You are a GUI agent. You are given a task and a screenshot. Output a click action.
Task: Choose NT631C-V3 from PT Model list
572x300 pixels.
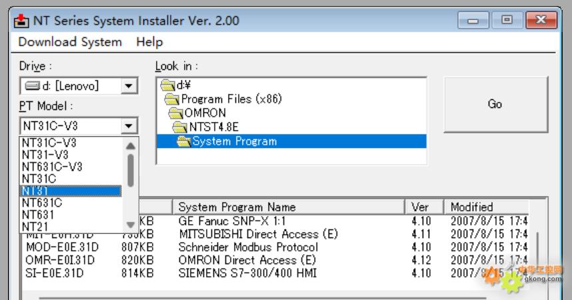(52, 167)
